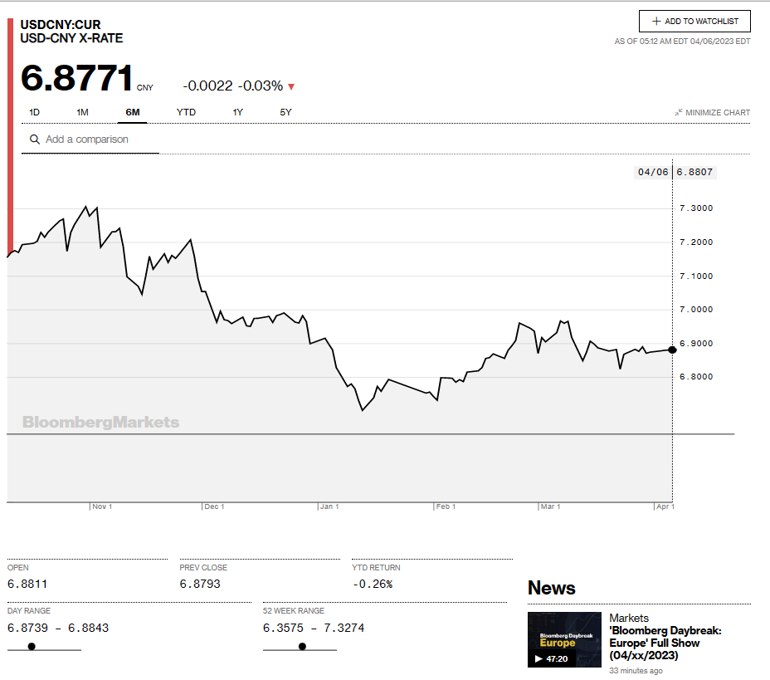Open the Bloomberg Daybreak Europe video thumbnail
The height and width of the screenshot is (680, 770).
[x=564, y=639]
